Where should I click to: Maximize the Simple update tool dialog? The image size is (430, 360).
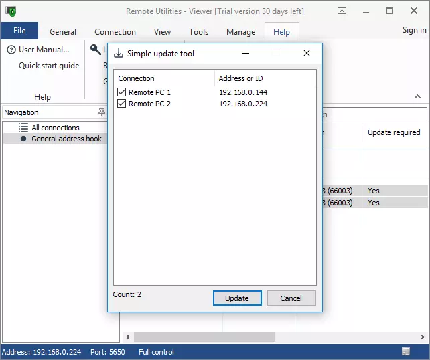(x=276, y=53)
